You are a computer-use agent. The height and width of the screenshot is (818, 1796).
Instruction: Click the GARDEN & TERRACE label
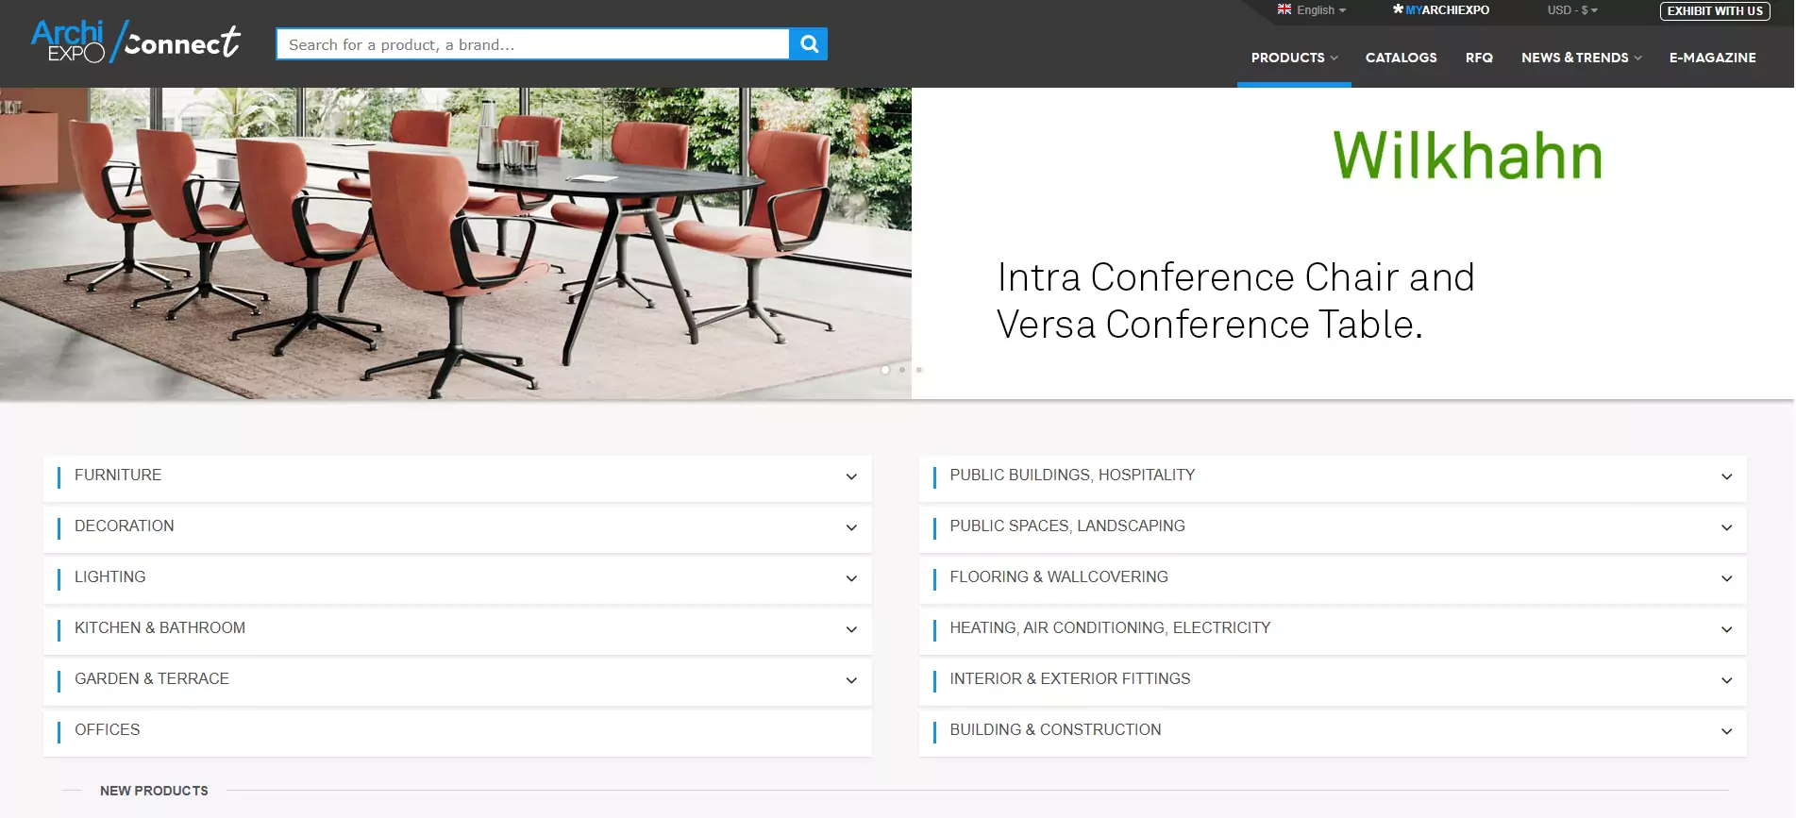[151, 678]
